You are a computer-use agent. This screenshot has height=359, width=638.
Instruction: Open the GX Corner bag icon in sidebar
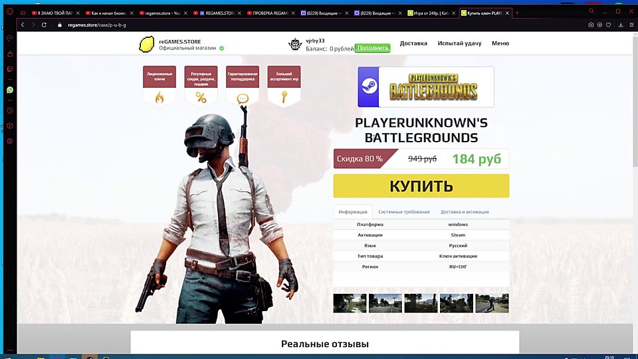point(10,54)
